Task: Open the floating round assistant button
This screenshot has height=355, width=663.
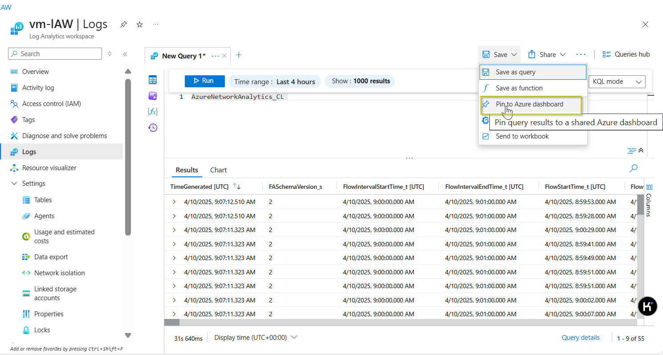Action: (647, 306)
